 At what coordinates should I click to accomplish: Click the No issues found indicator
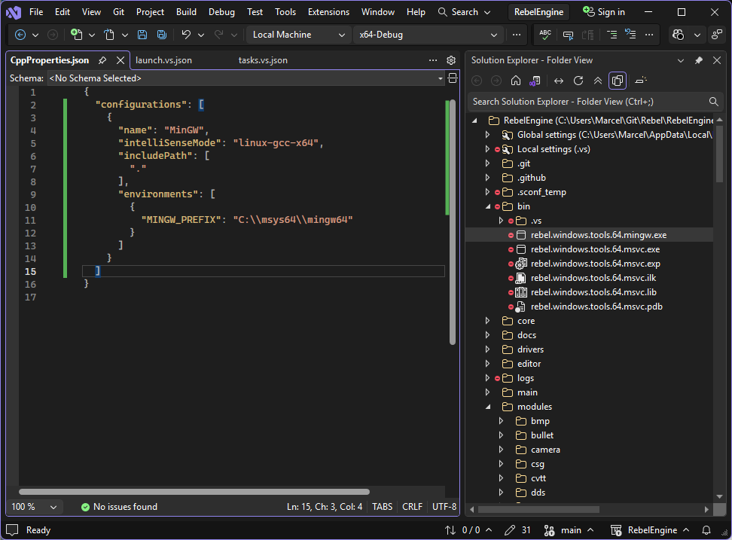tap(120, 507)
